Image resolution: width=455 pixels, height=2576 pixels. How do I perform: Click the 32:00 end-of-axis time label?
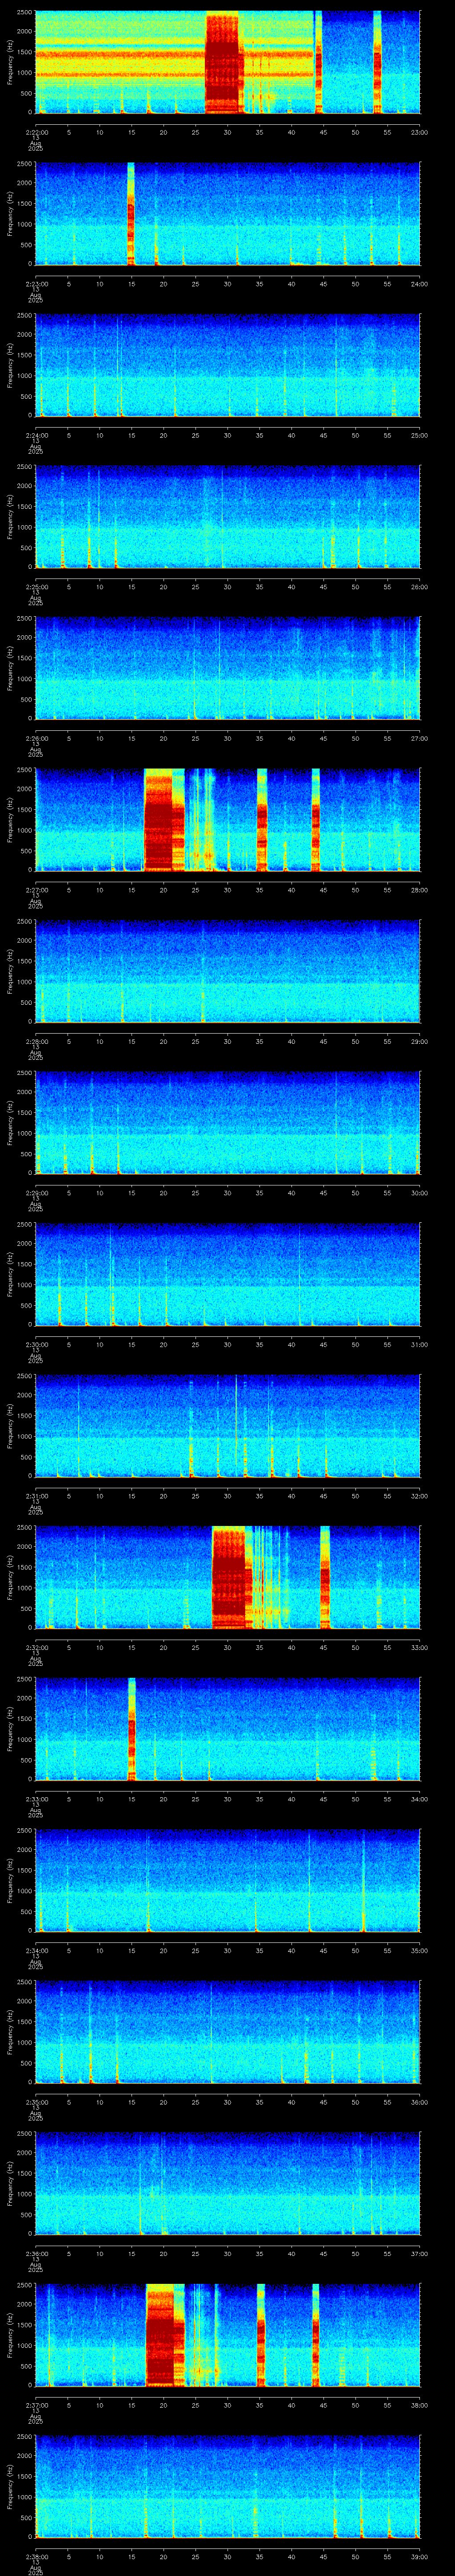[x=419, y=1495]
